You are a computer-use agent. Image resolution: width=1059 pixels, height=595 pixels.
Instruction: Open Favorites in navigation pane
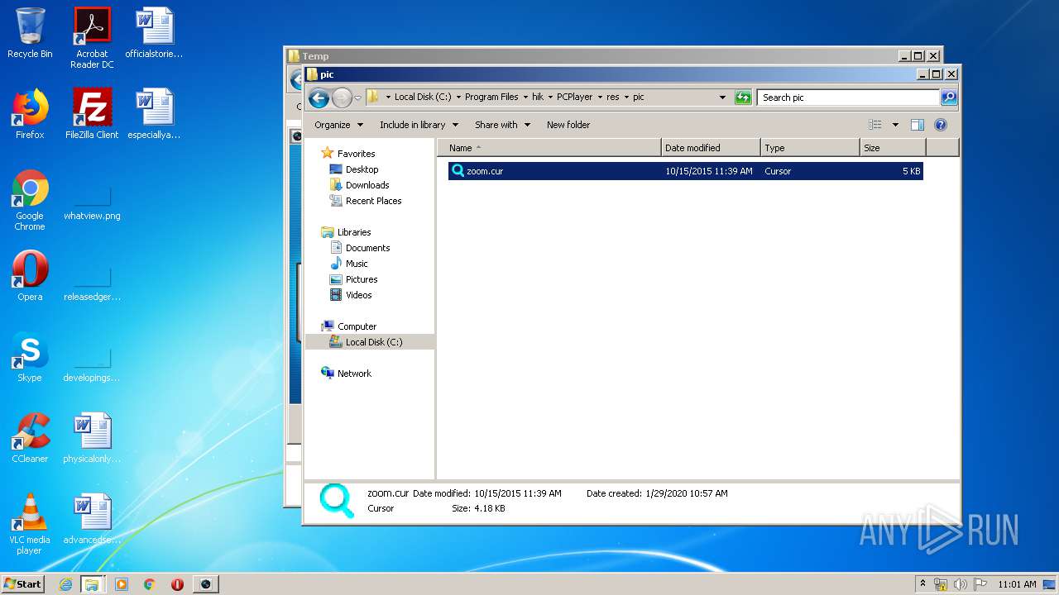click(356, 154)
